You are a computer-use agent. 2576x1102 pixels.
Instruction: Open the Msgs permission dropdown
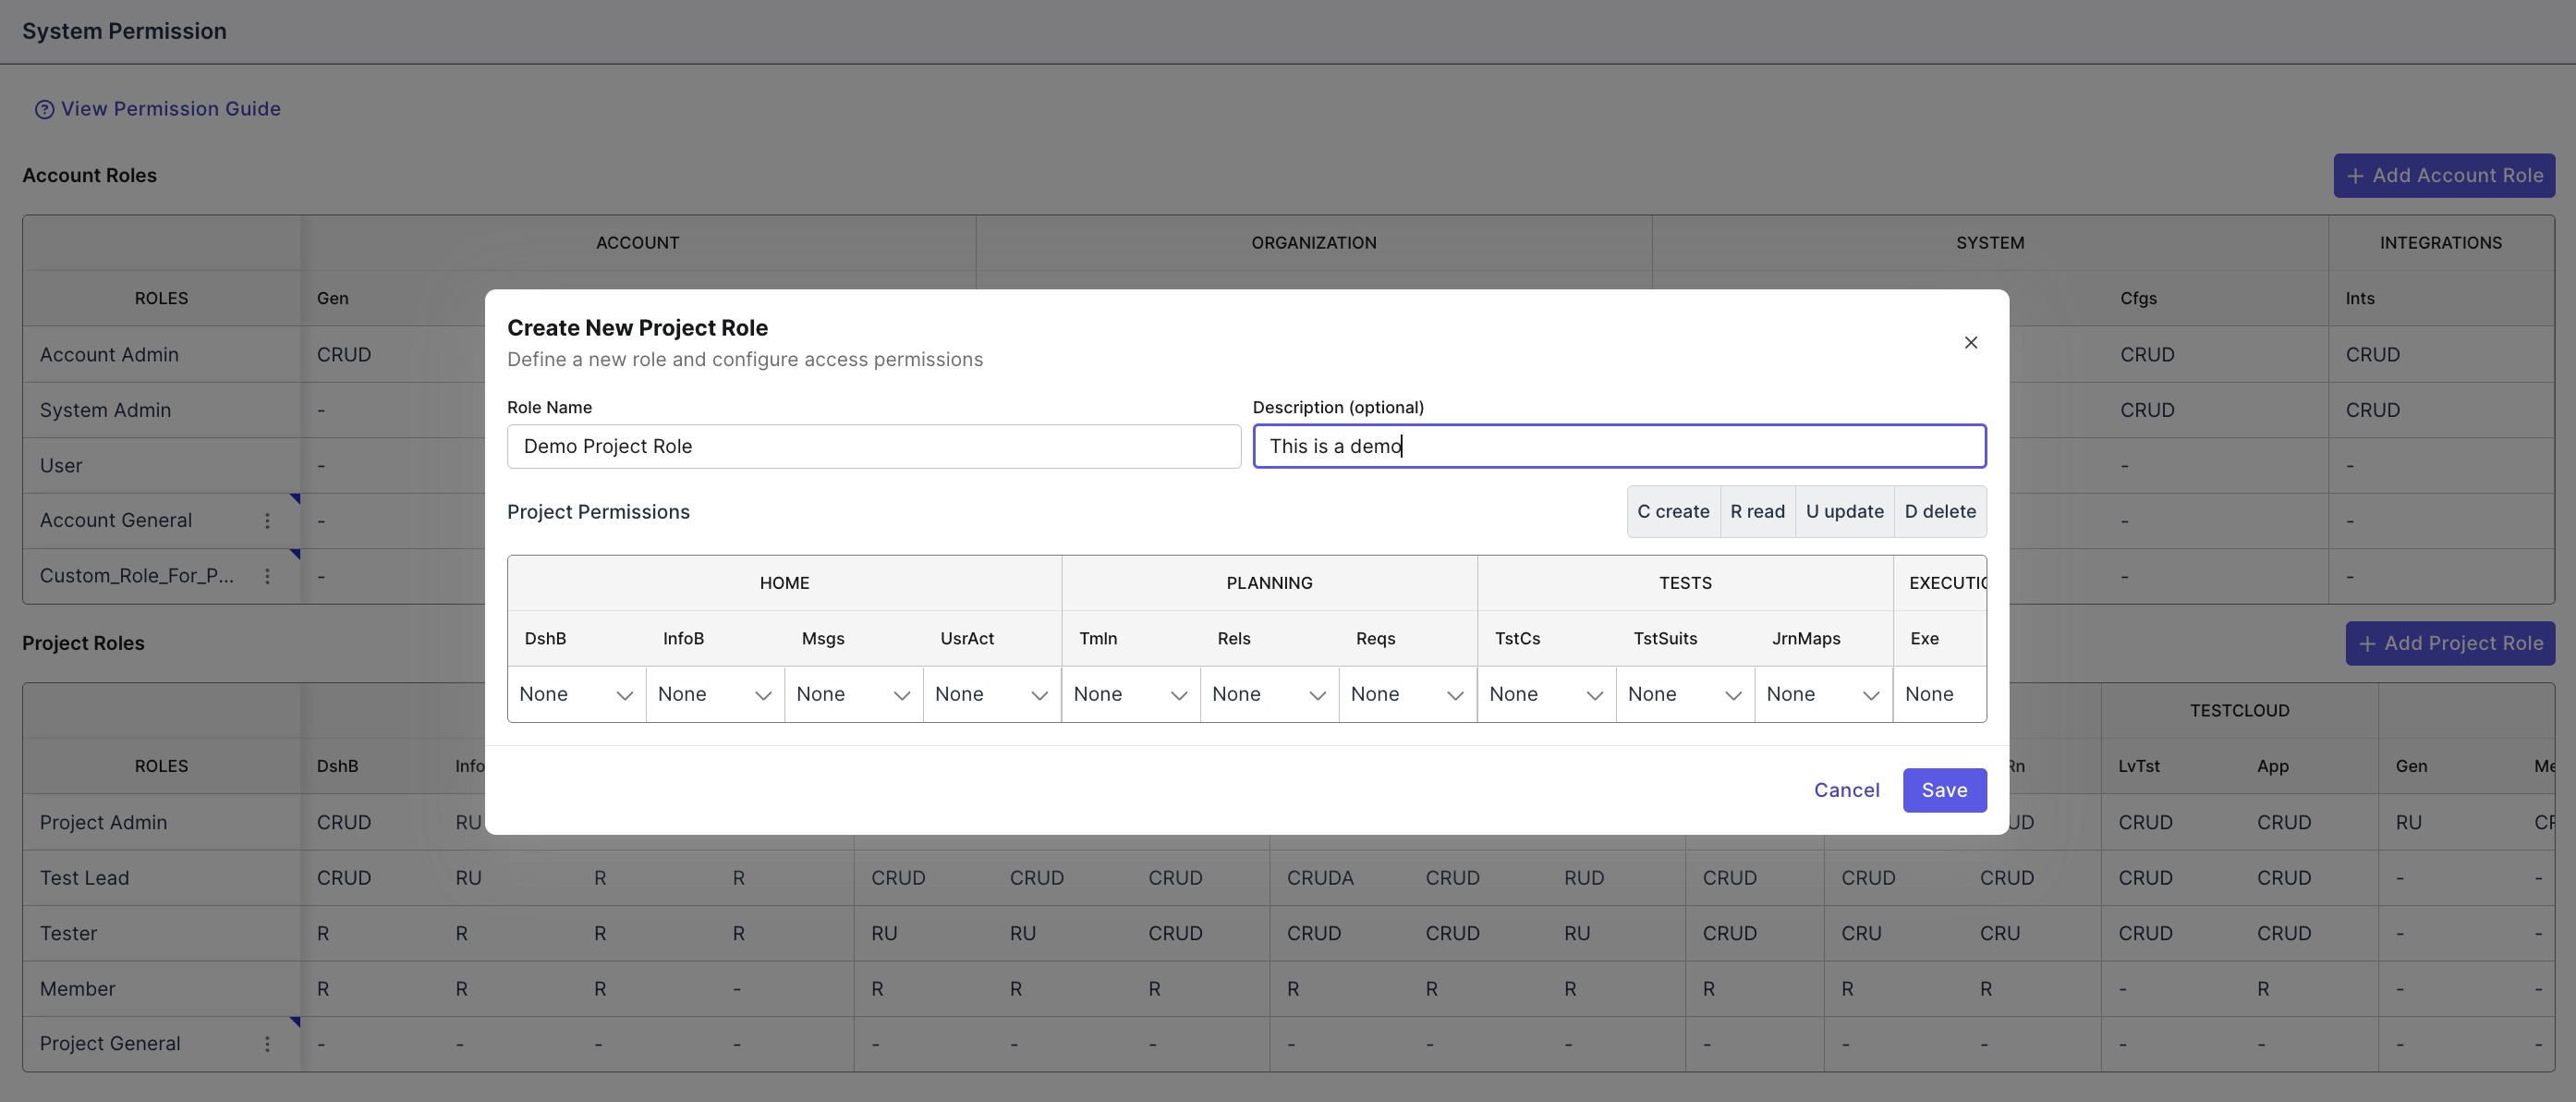pos(853,694)
